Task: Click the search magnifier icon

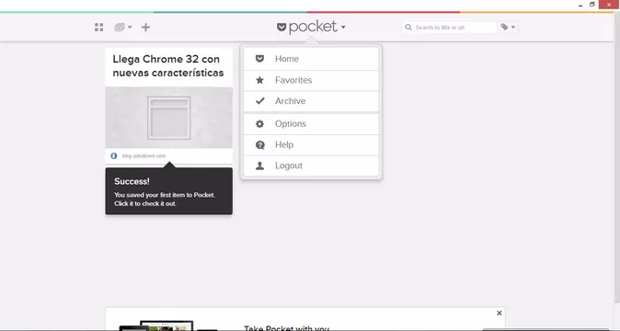Action: click(x=408, y=28)
